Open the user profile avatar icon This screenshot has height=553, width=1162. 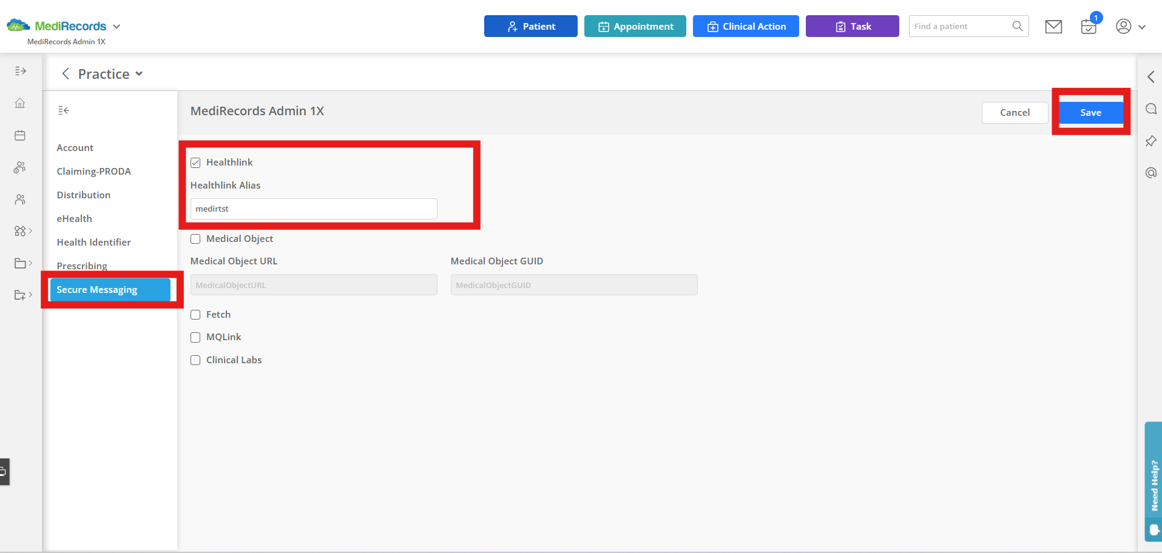(x=1124, y=27)
